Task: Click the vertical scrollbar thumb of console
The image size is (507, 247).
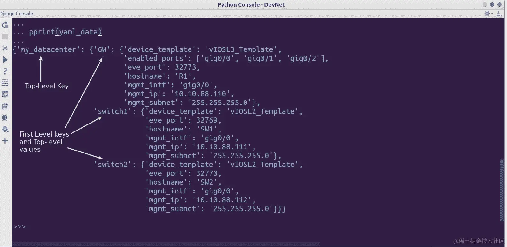Action: pyautogui.click(x=502, y=190)
